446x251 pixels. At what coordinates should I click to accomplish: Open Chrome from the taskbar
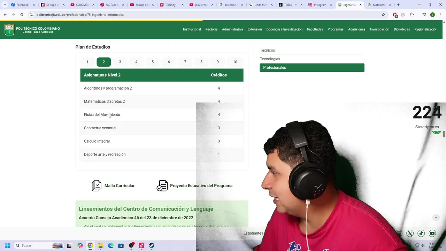coord(90,245)
